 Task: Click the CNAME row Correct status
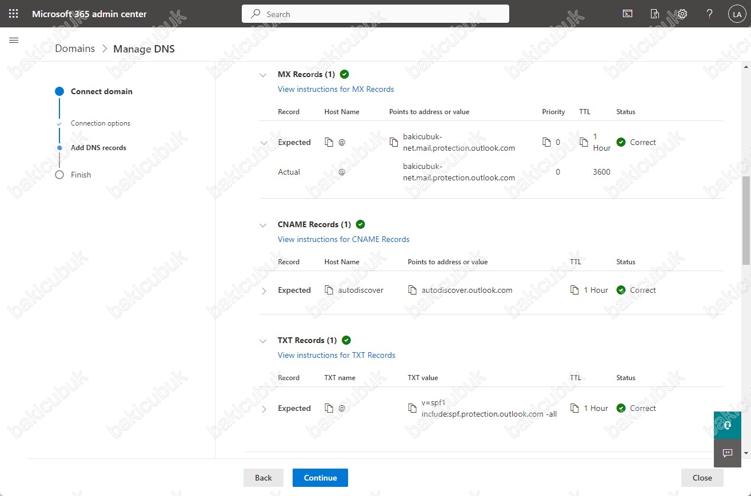[x=636, y=290]
